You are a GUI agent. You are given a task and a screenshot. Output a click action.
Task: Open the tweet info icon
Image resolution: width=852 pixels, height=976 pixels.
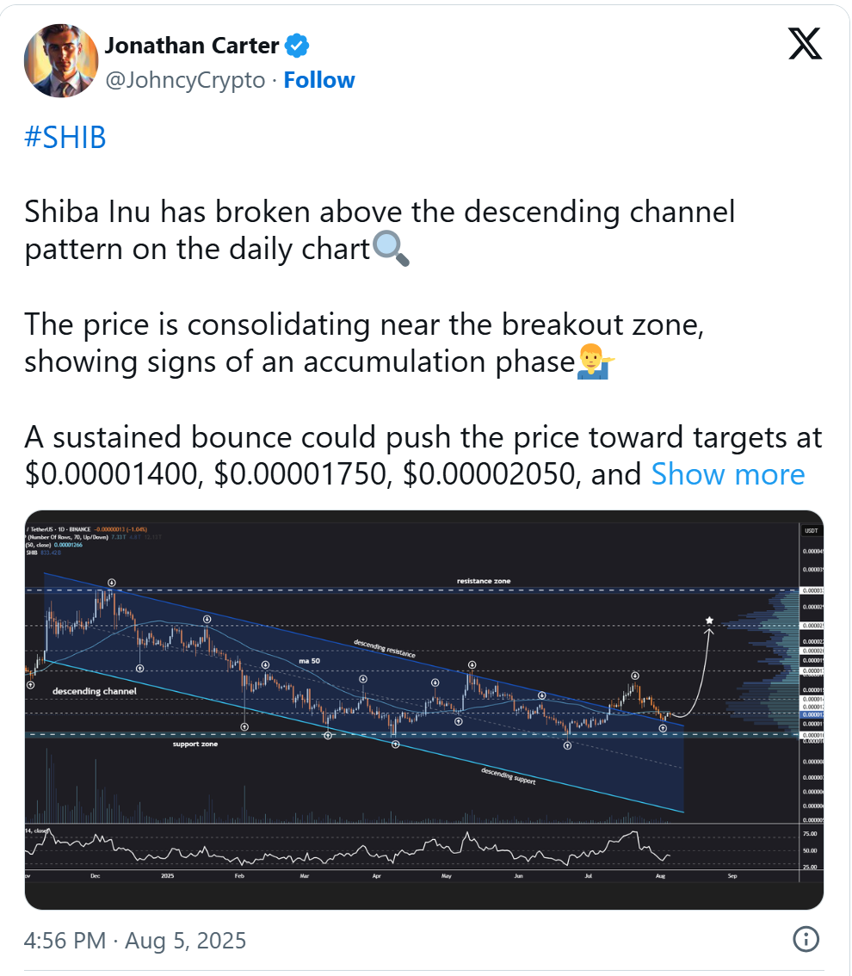coord(805,938)
